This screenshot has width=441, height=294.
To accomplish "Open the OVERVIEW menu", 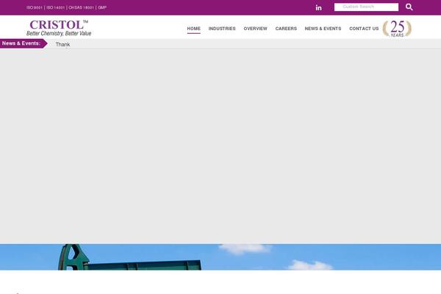I will 255,29.
